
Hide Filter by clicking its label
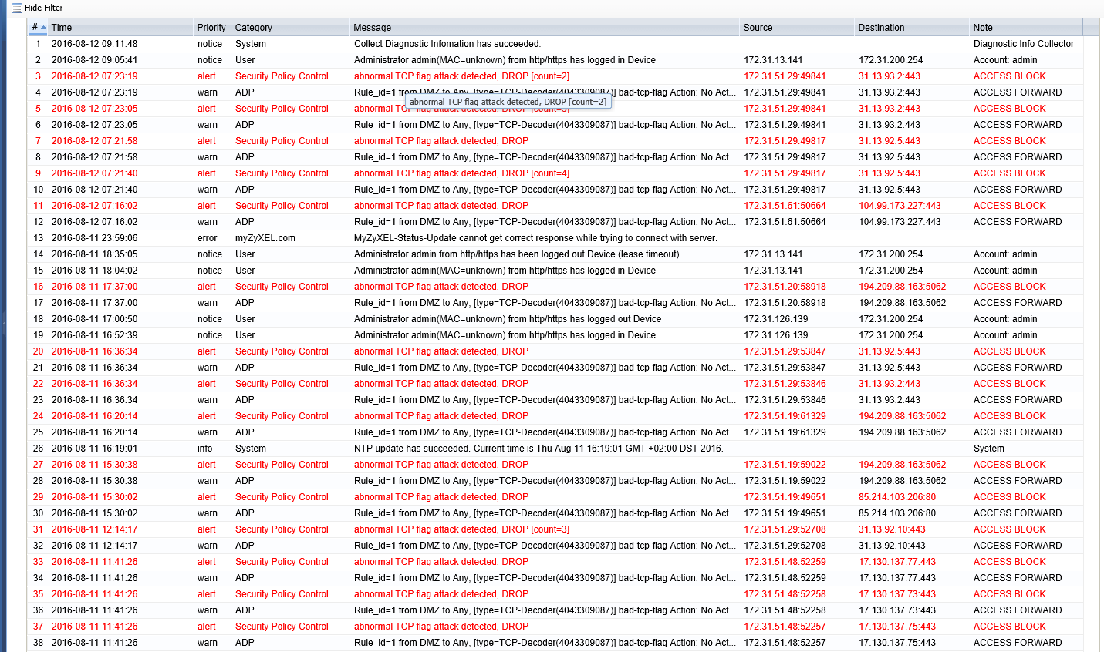(x=43, y=8)
